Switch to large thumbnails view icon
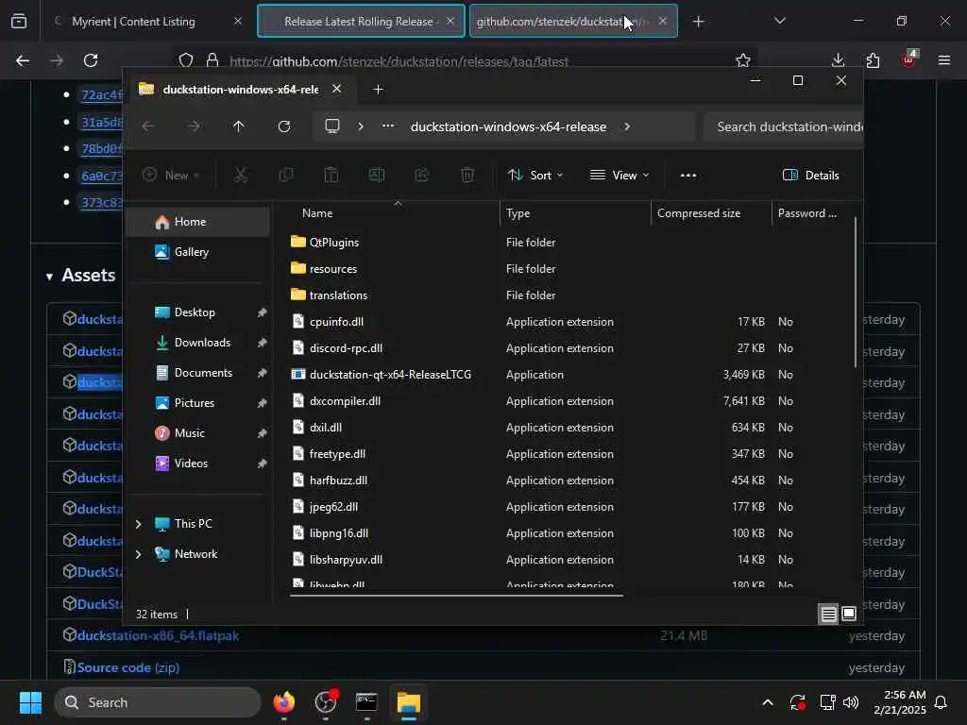The width and height of the screenshot is (967, 725). tap(849, 614)
